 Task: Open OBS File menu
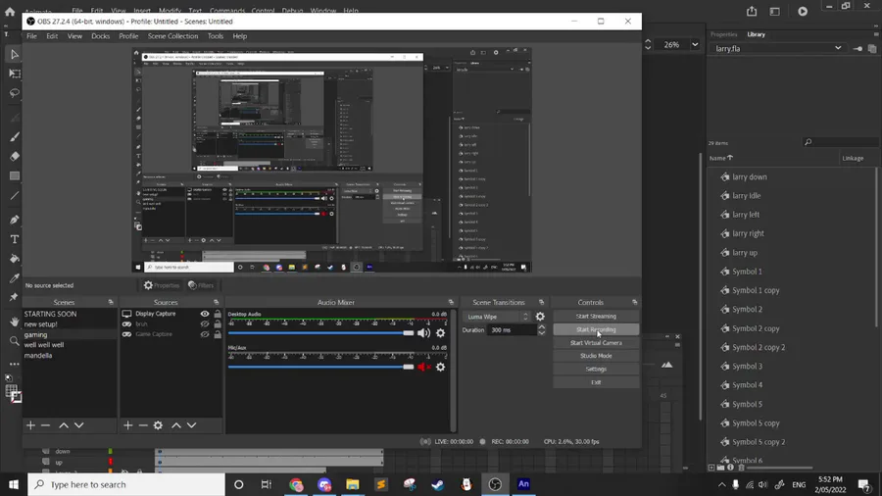[31, 36]
